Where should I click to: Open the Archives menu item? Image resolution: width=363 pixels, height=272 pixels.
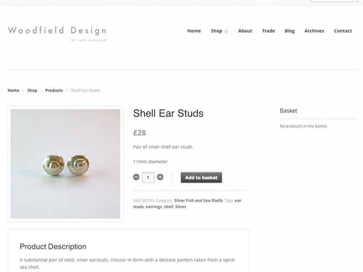click(314, 31)
